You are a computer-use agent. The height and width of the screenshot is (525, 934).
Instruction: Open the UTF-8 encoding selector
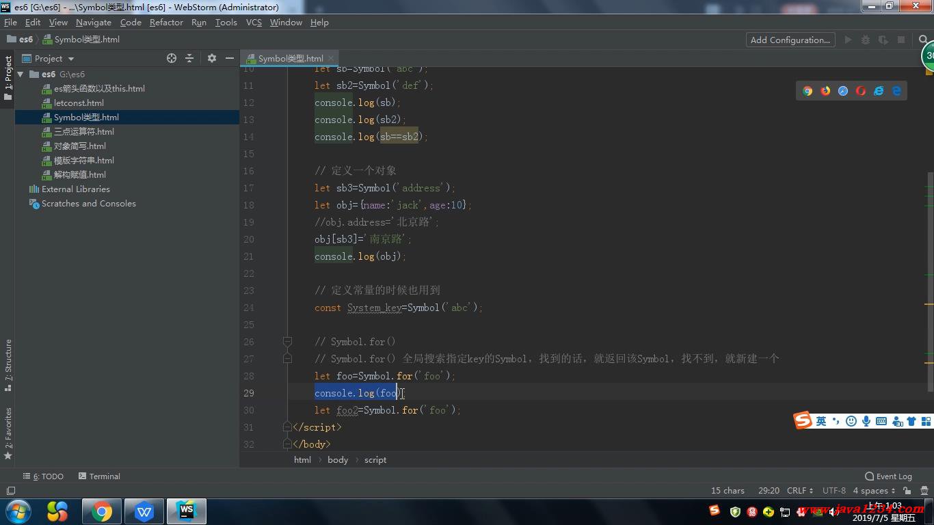833,491
